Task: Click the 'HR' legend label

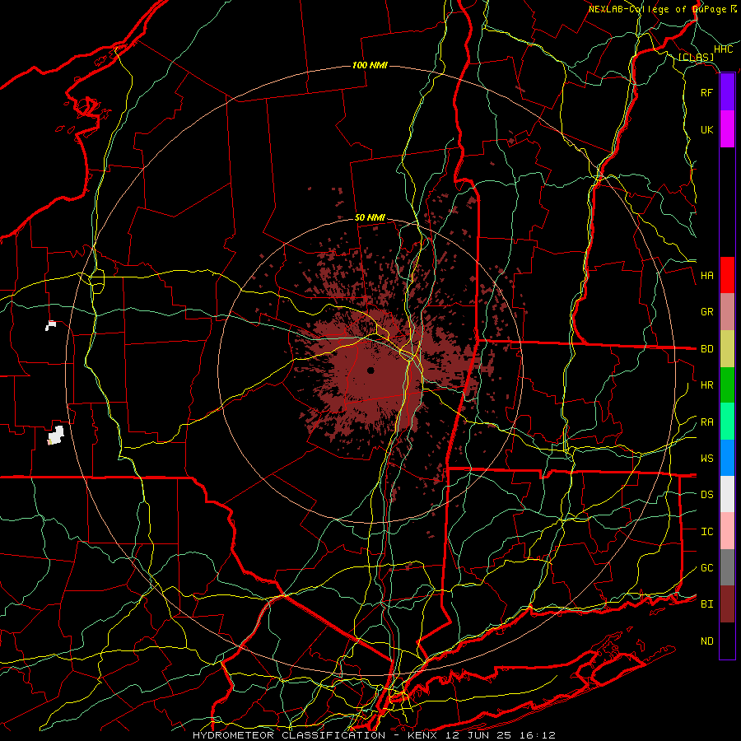Action: point(706,385)
